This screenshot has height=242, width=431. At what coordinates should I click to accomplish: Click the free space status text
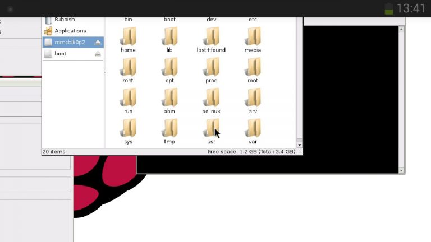coord(251,152)
